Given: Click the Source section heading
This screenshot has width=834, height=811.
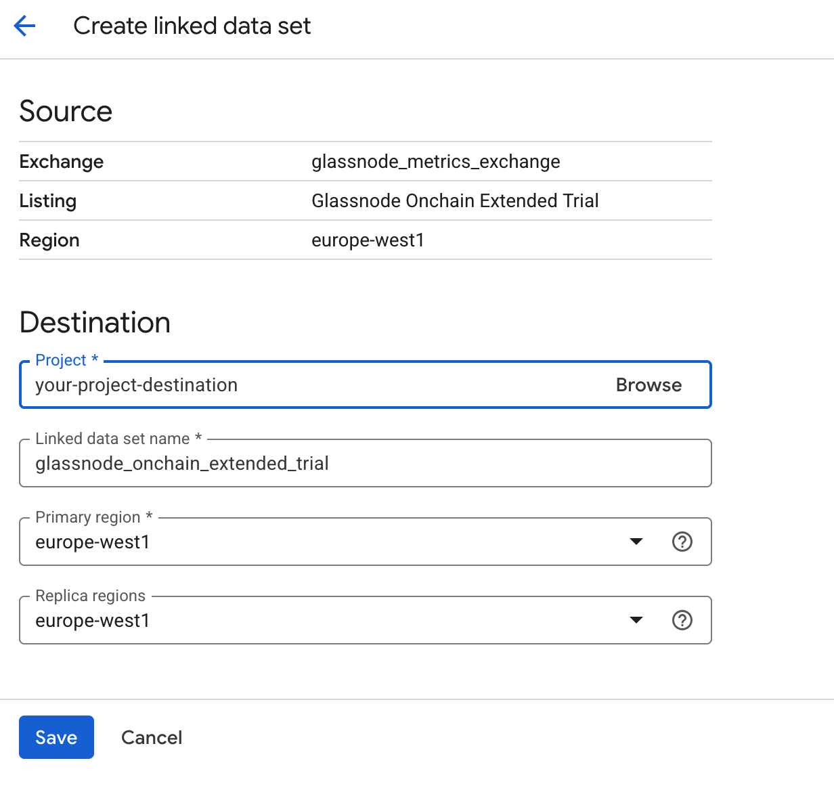Looking at the screenshot, I should [x=66, y=111].
